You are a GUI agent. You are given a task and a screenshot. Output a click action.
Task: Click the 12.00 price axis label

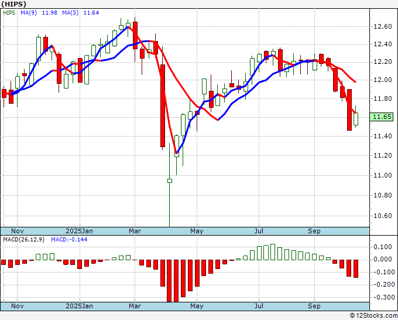coord(383,80)
